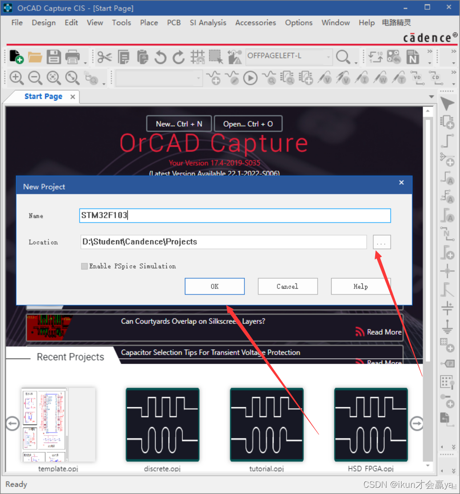460x494 pixels.
Task: Open the discrete.opj recent project thumbnail
Action: pyautogui.click(x=162, y=425)
